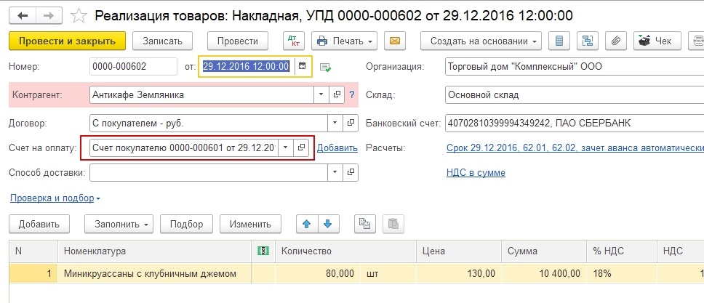Open Счет на оплату linked document icon
704x303 pixels.
coord(301,148)
